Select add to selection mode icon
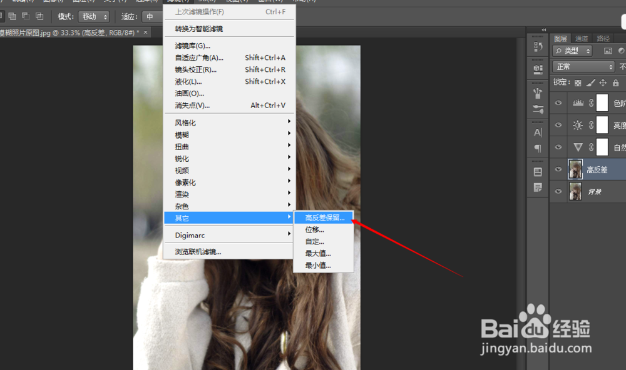 (13, 16)
